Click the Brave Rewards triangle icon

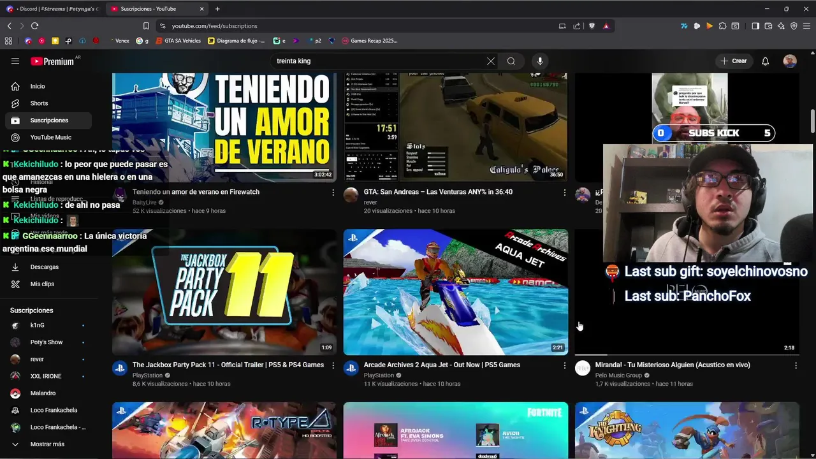click(x=606, y=26)
